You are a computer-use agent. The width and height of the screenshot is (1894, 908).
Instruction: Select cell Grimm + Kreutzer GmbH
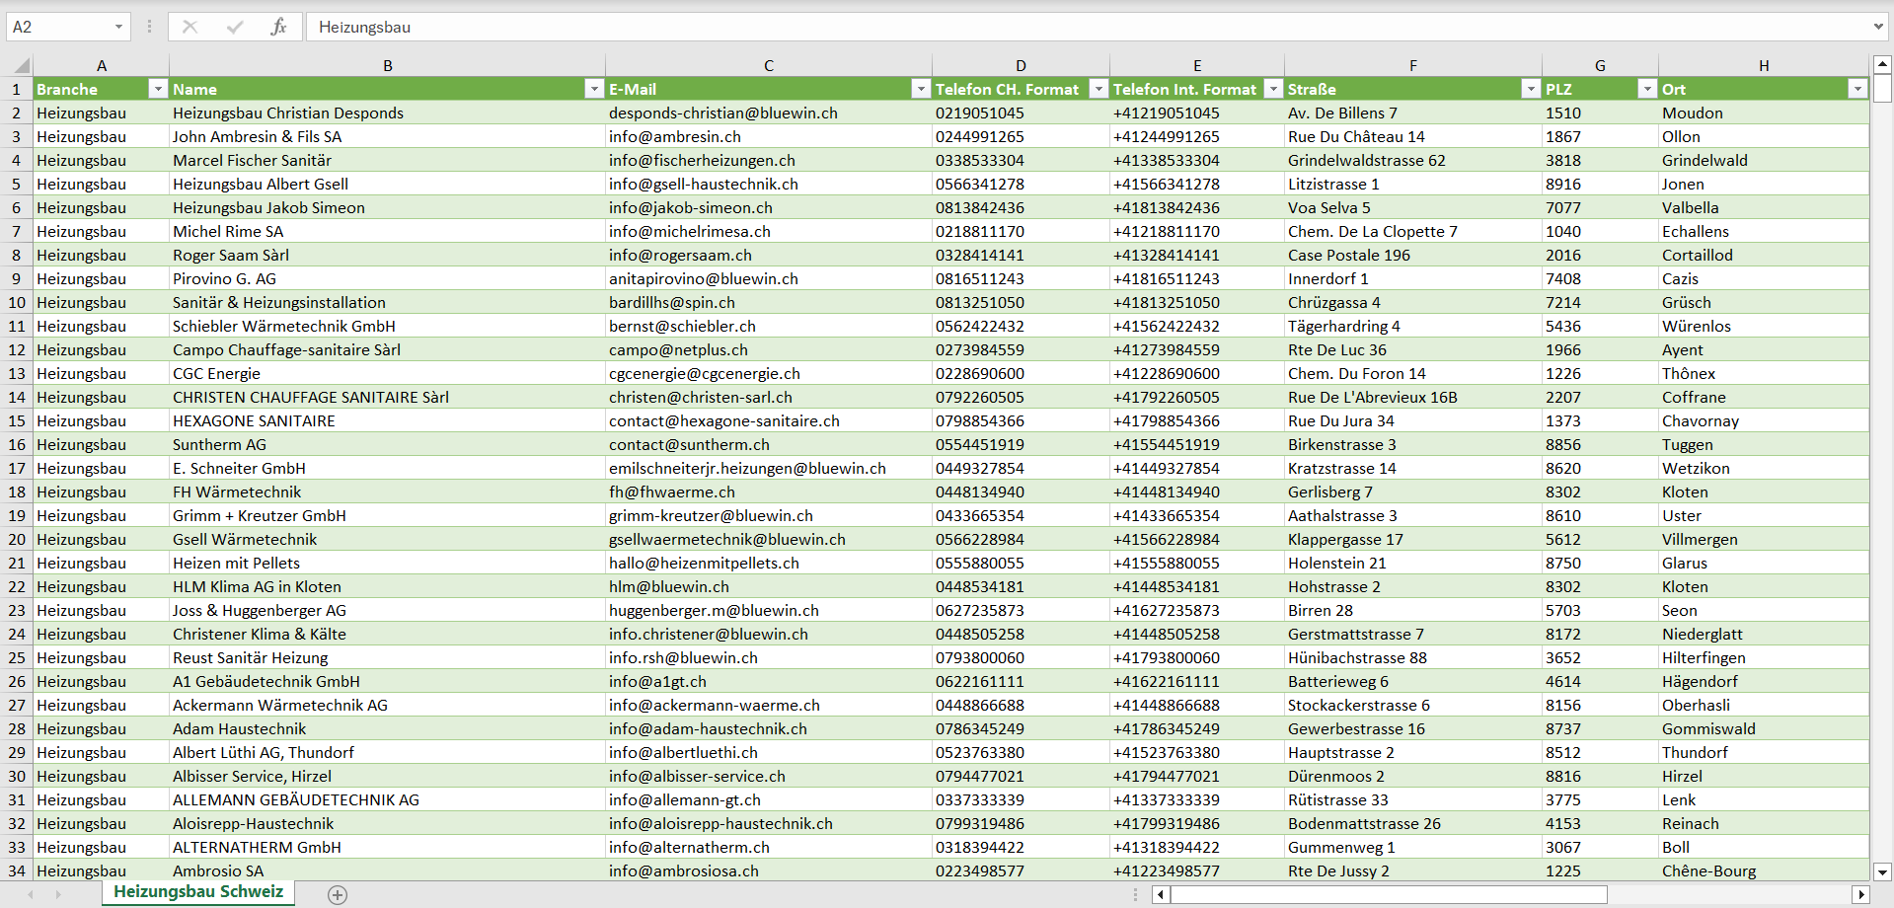coord(388,515)
